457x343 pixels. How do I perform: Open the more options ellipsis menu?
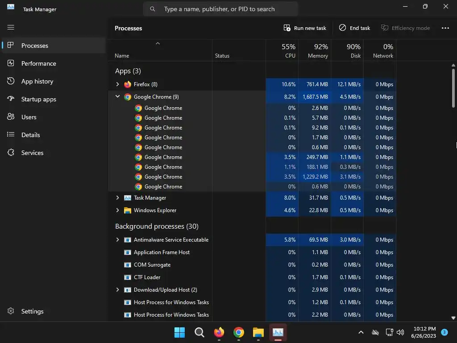pyautogui.click(x=445, y=28)
